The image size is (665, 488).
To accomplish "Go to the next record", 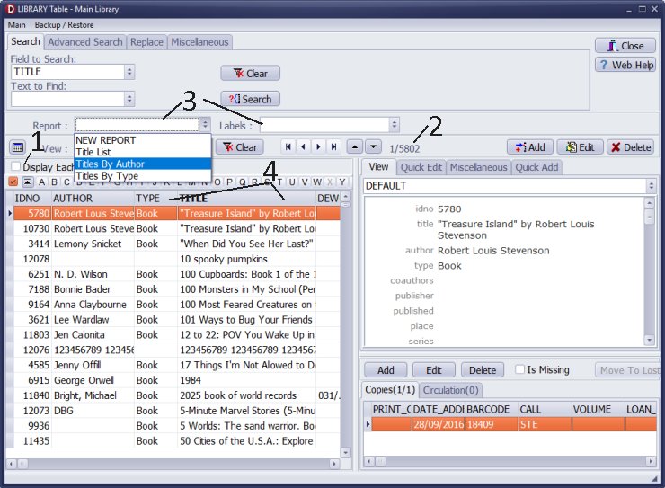I will 318,146.
